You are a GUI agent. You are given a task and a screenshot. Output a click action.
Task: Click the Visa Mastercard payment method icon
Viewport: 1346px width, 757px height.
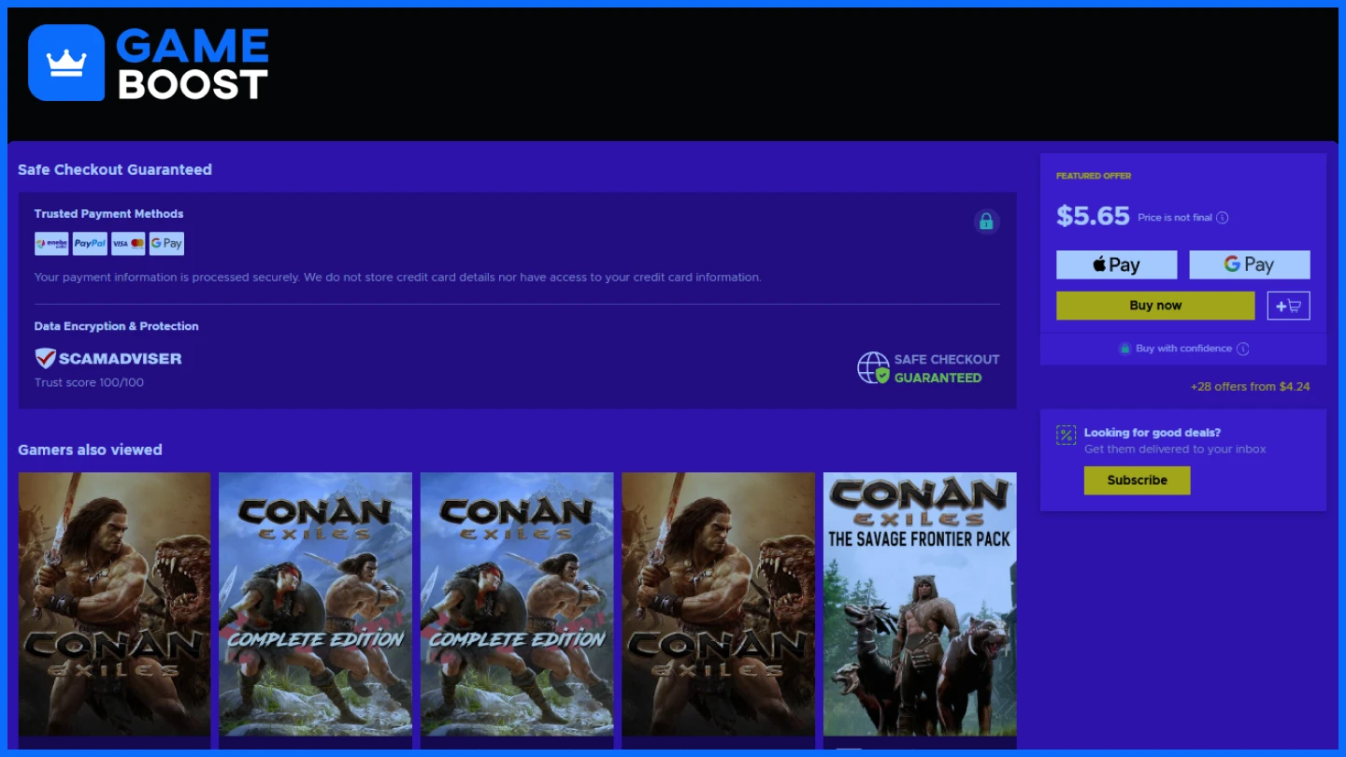click(128, 244)
